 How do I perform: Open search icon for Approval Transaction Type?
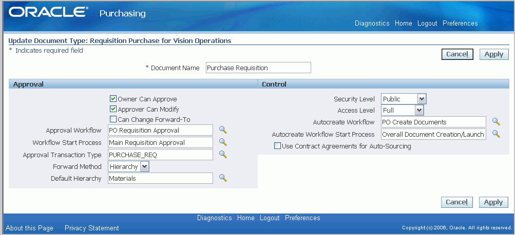223,154
